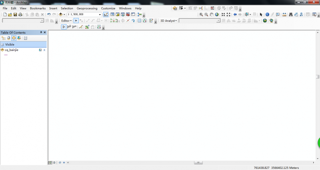Select the Zoom In tool
The width and height of the screenshot is (320, 170).
[201, 14]
